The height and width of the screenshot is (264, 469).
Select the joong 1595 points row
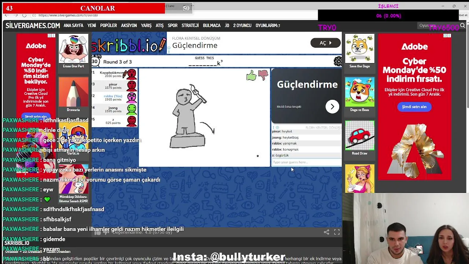click(x=114, y=109)
